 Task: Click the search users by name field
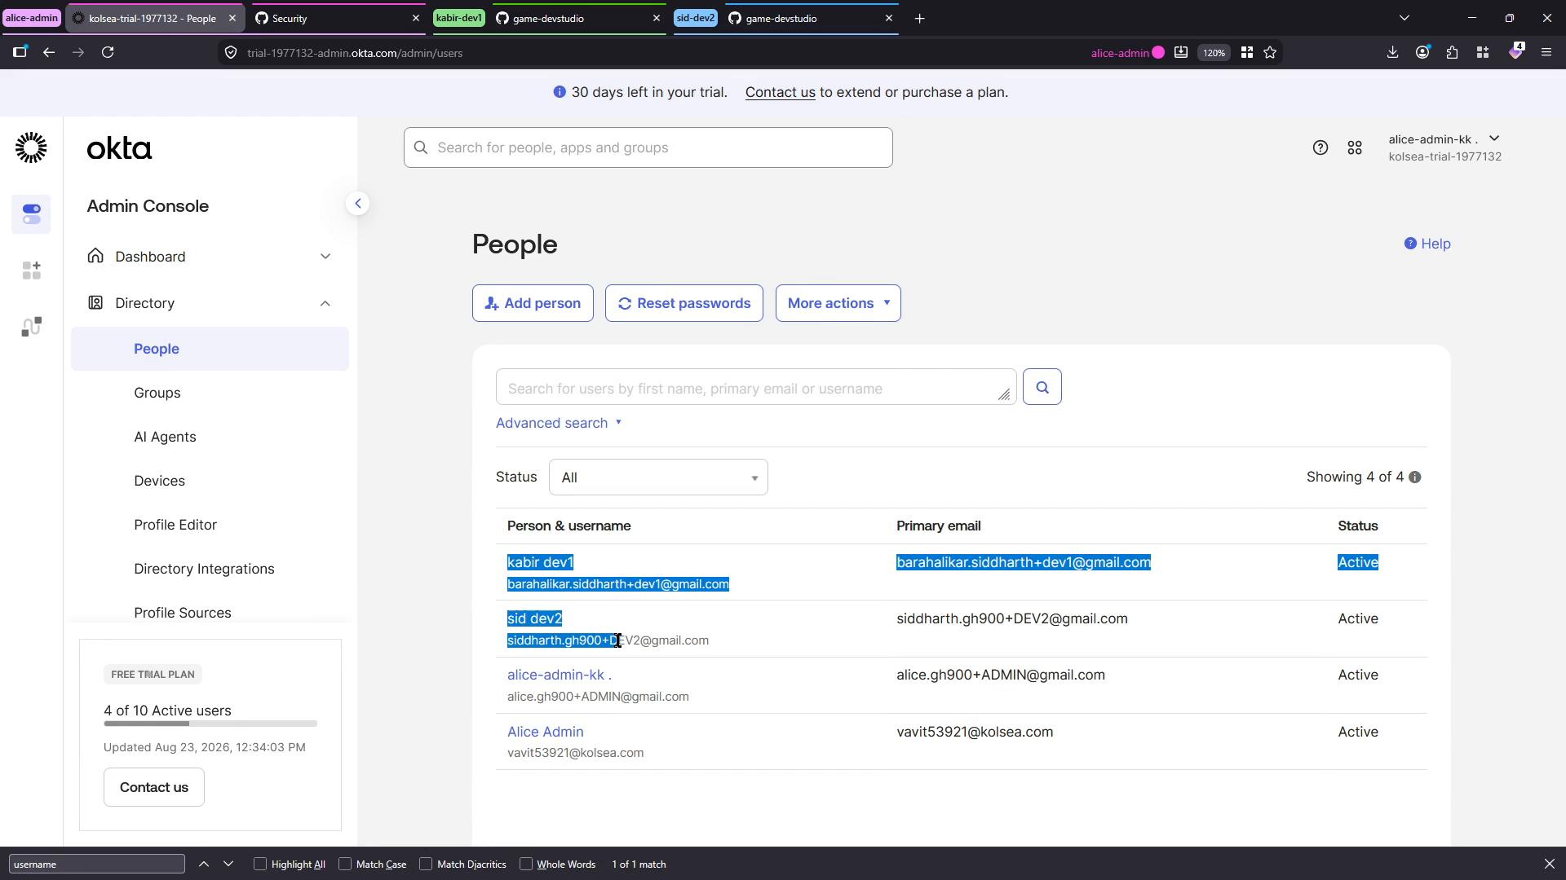(x=756, y=387)
